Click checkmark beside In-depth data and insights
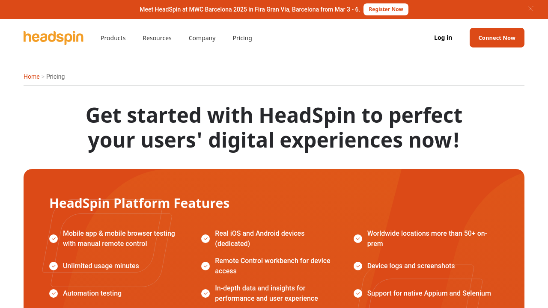Screen dimensions: 548x308 205,293
